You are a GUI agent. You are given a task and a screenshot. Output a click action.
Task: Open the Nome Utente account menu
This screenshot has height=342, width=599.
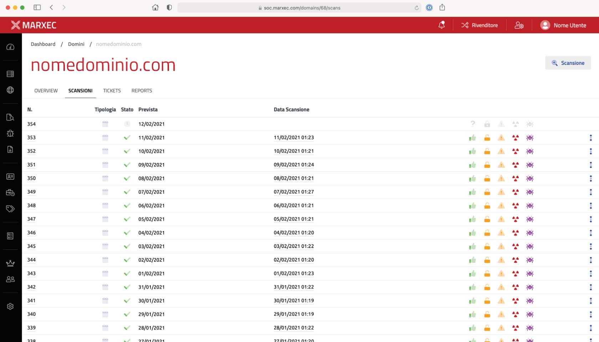[x=563, y=25]
